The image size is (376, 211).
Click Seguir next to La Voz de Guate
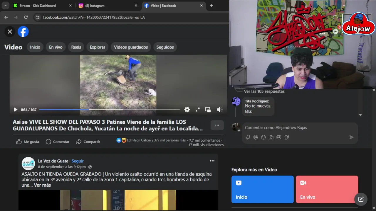tap(78, 161)
